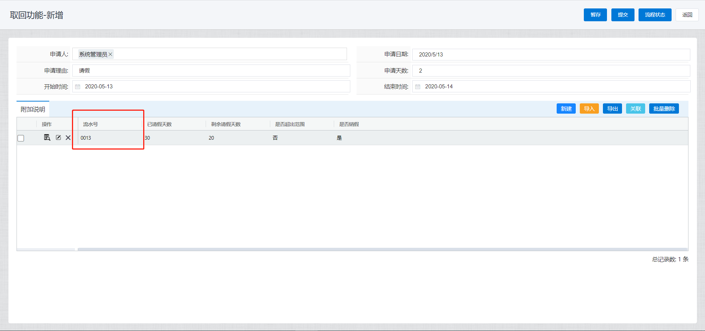Open the 结束时间 date field 2020-05-14
705x331 pixels.
(x=551, y=87)
